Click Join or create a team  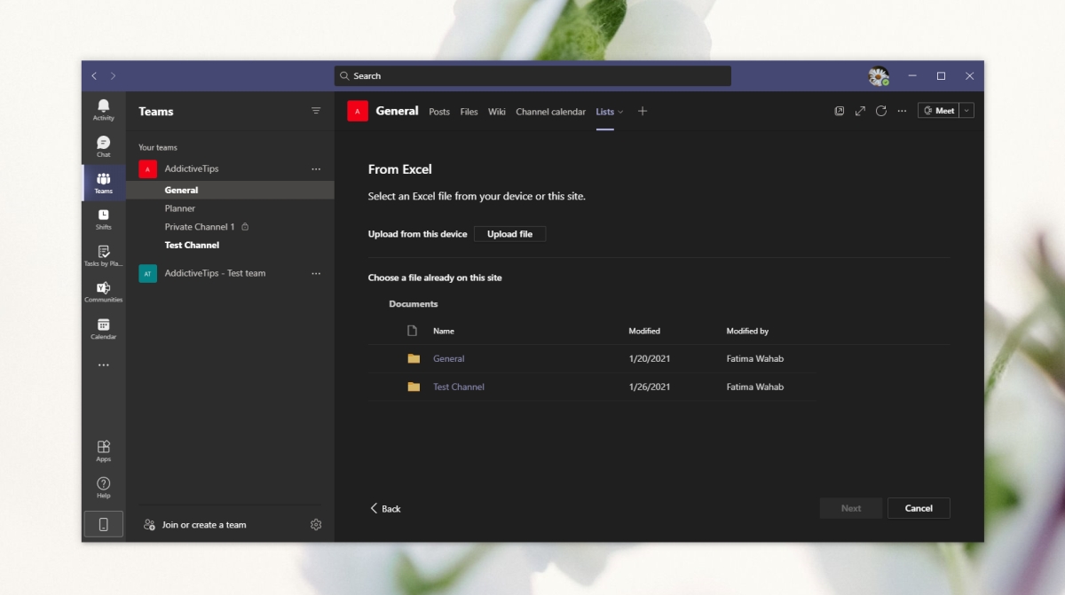tap(204, 525)
